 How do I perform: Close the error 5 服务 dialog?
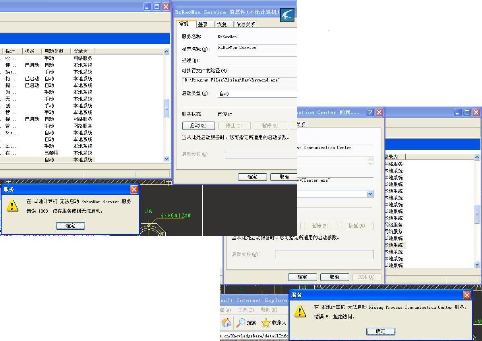467,295
